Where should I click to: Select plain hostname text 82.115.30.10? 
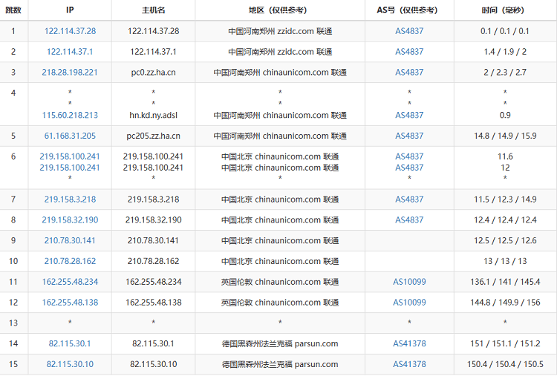tap(154, 364)
